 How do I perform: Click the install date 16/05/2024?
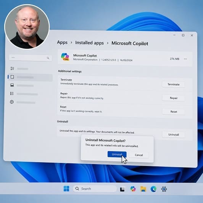pyautogui.click(x=126, y=60)
